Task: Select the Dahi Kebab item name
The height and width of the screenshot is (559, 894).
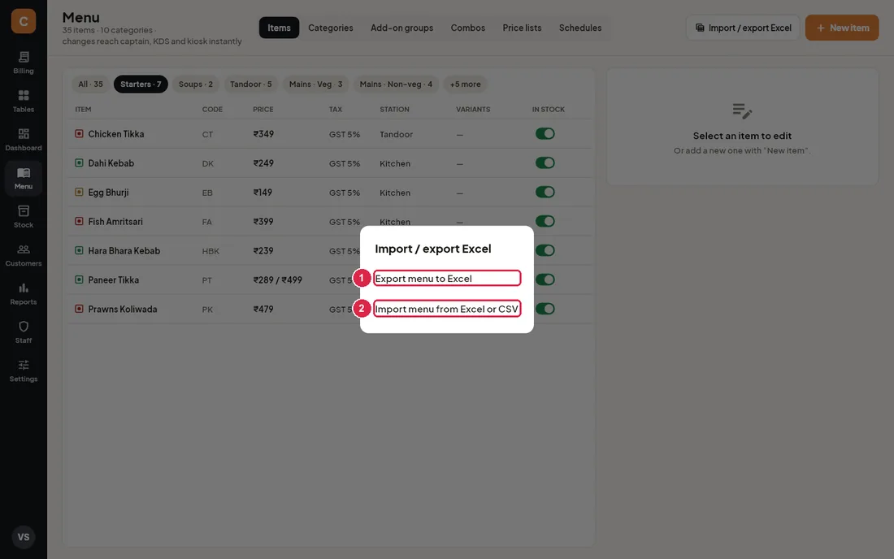Action: [x=111, y=163]
